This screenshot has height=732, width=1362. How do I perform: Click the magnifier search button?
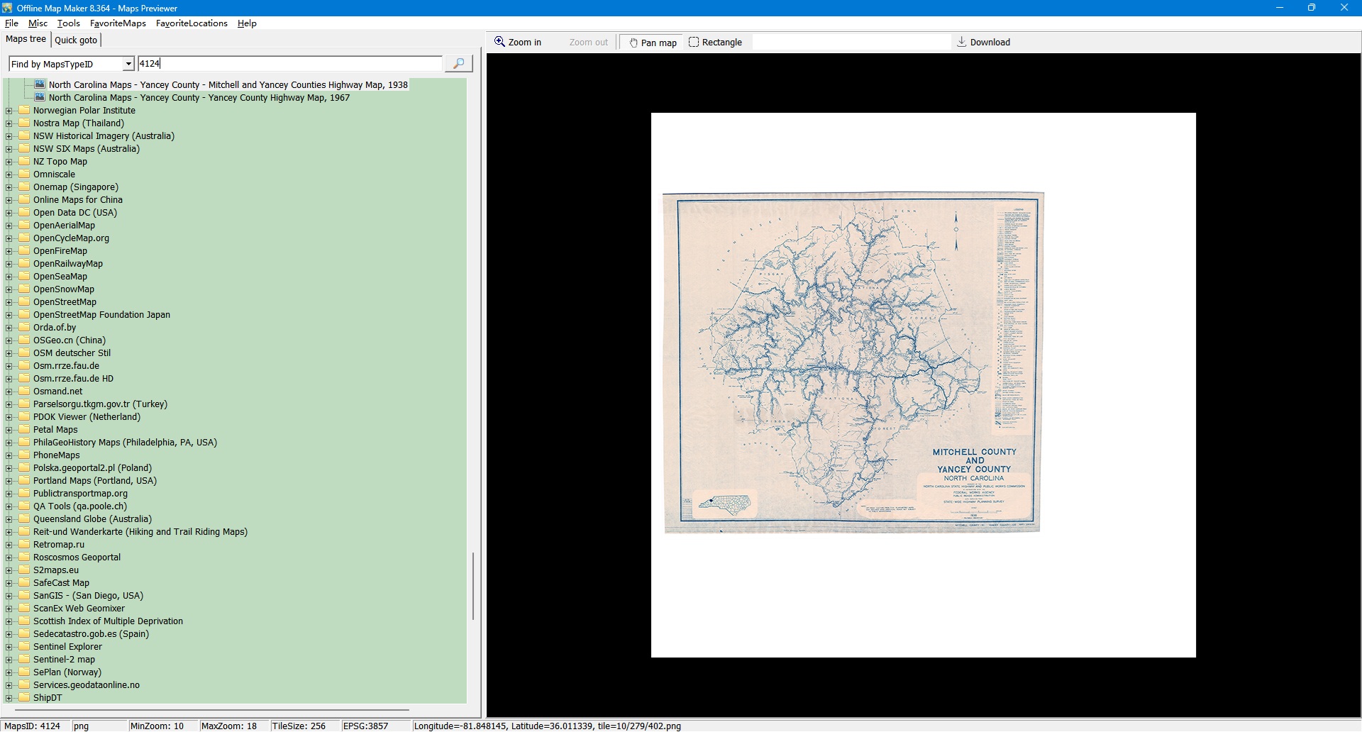pyautogui.click(x=458, y=64)
